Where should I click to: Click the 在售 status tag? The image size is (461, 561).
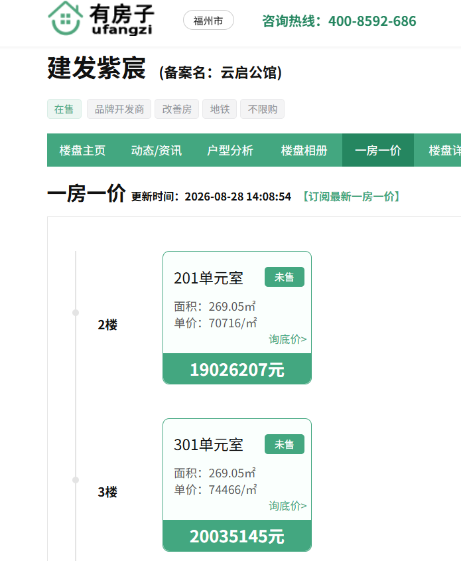coord(64,109)
